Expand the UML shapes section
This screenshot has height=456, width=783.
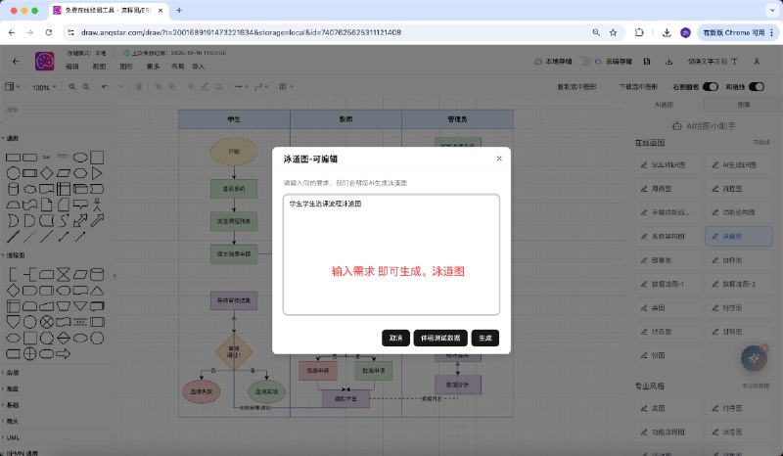[11, 437]
